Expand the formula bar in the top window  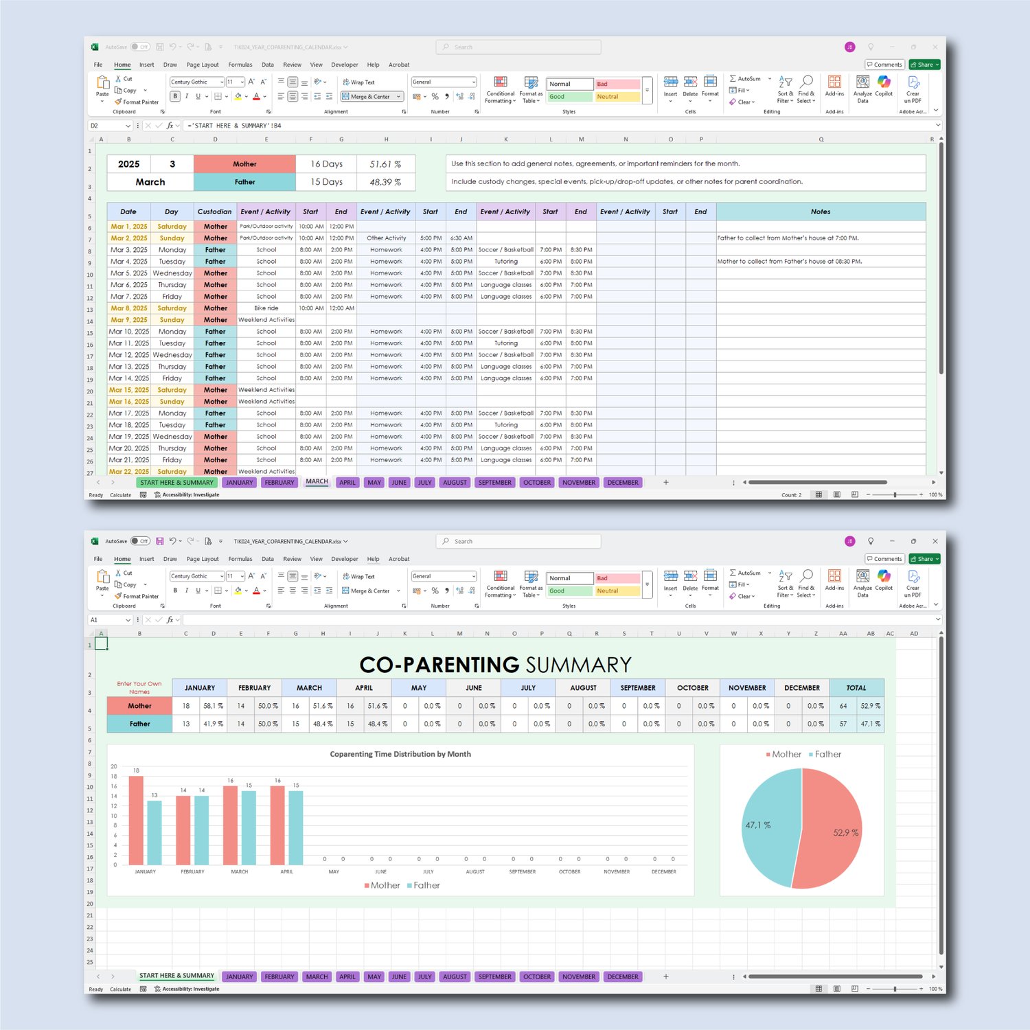coord(938,126)
